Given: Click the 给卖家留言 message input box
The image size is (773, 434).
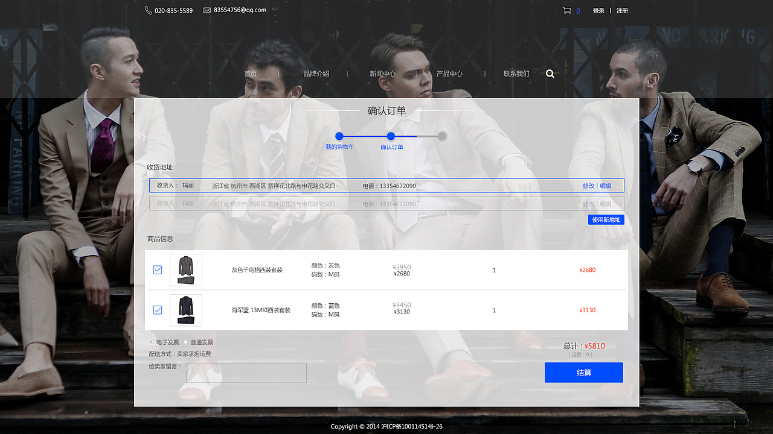Looking at the screenshot, I should coord(246,373).
